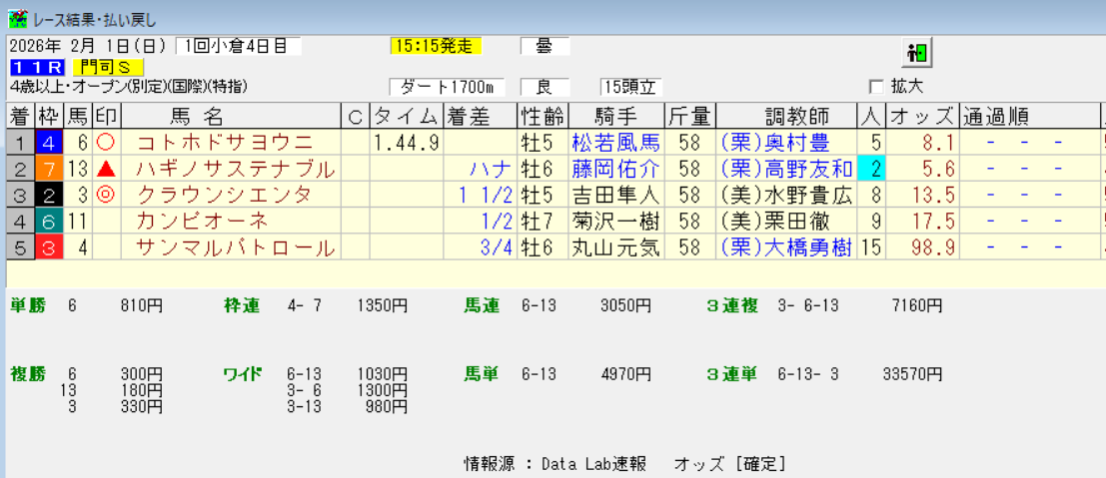Screen dimensions: 1106x478
Task: Click the 11R race number label
Action: click(38, 67)
